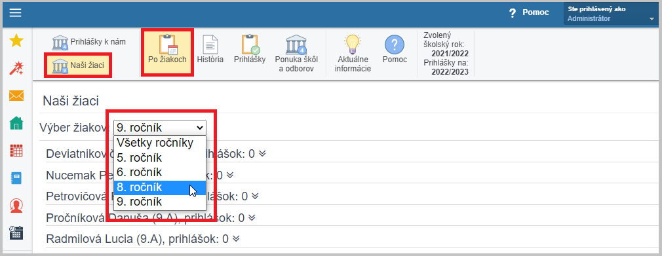Open the calendar clock icon in sidebar
This screenshot has height=256, width=662.
[x=16, y=233]
